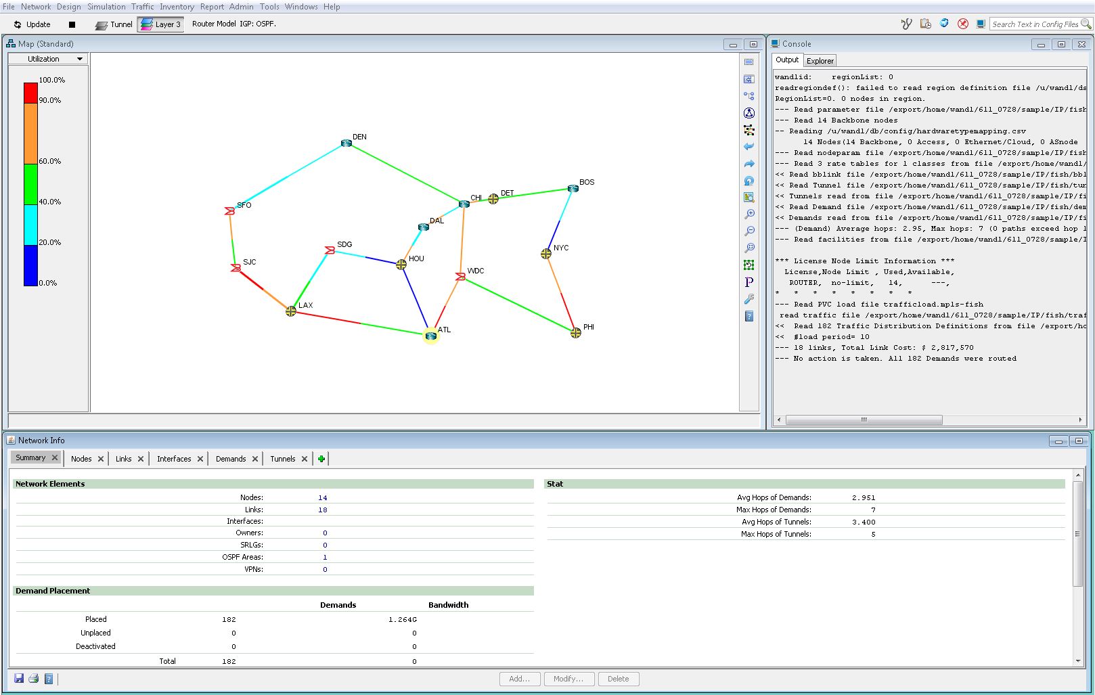Toggle the Layer 3 view button

click(160, 24)
